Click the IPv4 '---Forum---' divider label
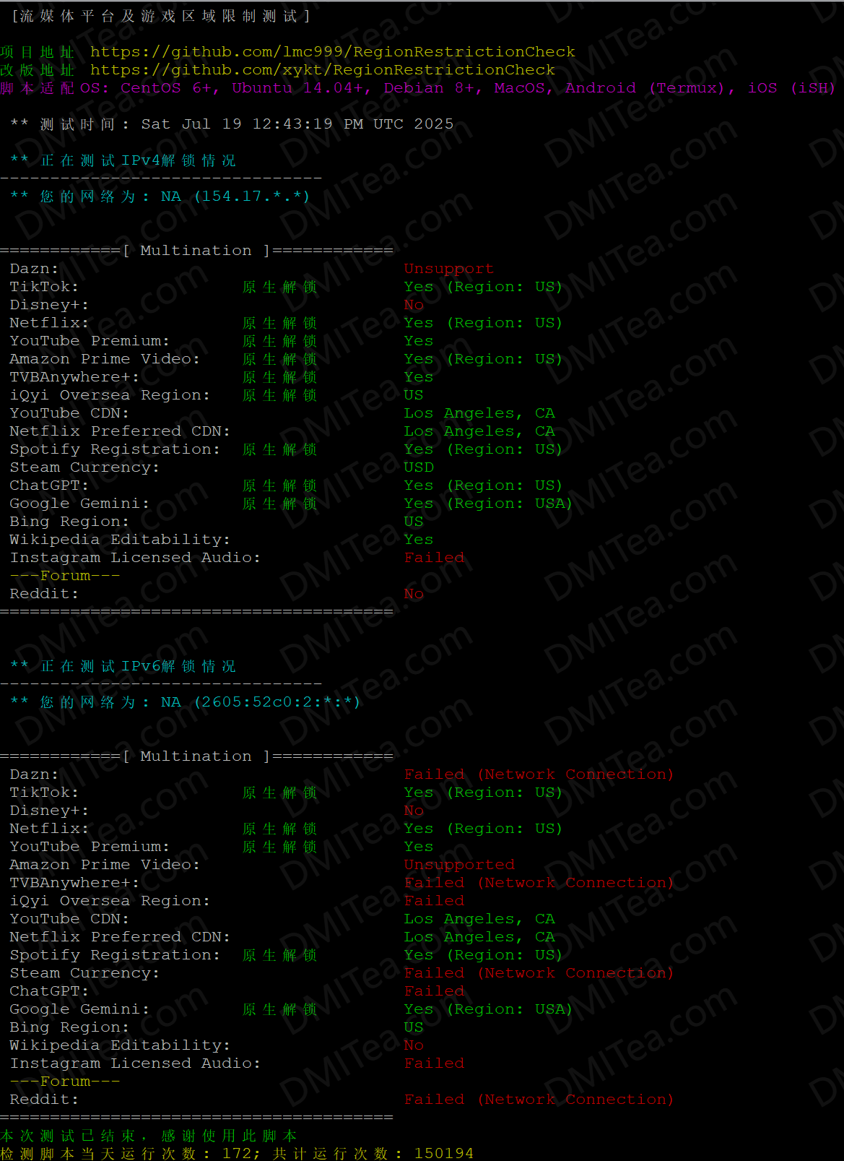The width and height of the screenshot is (844, 1161). click(65, 576)
